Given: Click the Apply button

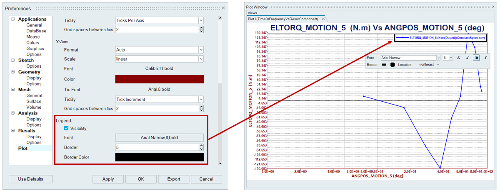Looking at the screenshot, I should 108,179.
